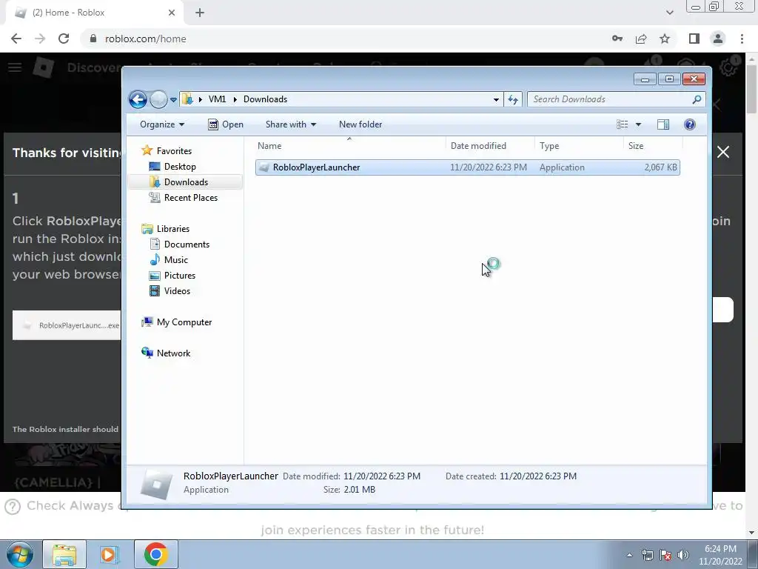Screen dimensions: 758x569
Task: Expand the address bar history dropdown
Action: pos(496,100)
